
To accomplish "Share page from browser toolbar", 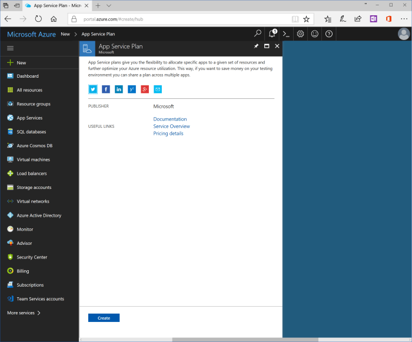I will click(358, 19).
